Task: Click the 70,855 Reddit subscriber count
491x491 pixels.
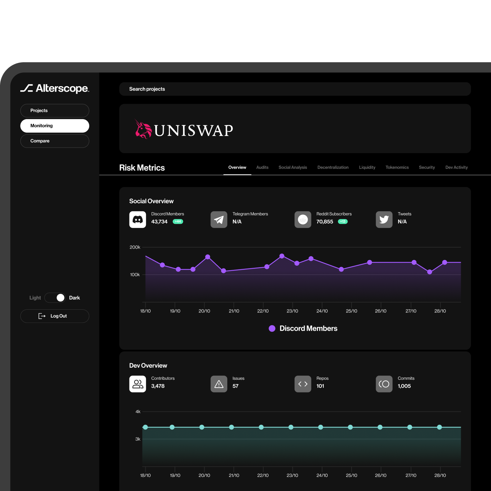Action: [325, 222]
